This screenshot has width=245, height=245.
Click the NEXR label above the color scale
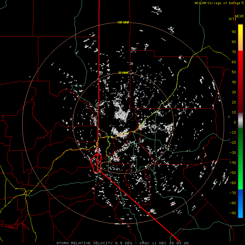tap(239, 16)
